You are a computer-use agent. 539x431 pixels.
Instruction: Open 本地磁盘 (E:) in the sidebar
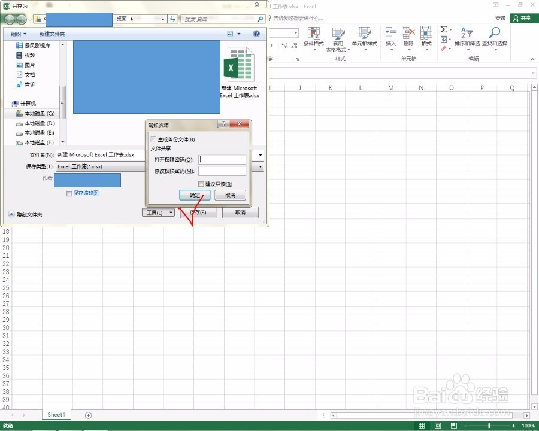pyautogui.click(x=35, y=133)
